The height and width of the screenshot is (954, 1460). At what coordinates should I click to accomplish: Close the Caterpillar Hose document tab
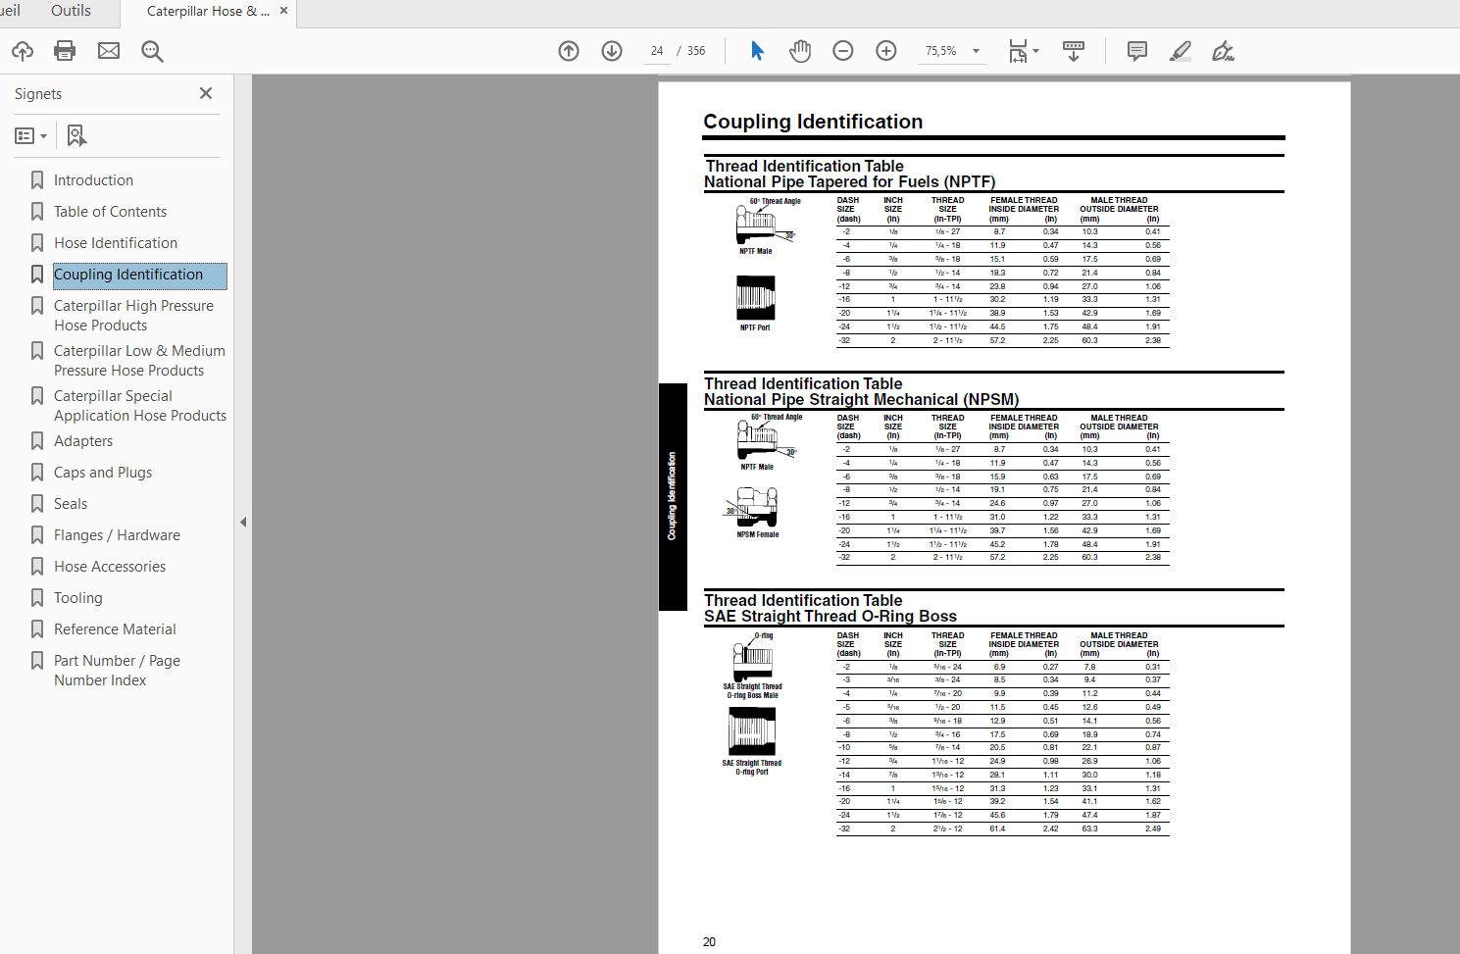pyautogui.click(x=284, y=11)
